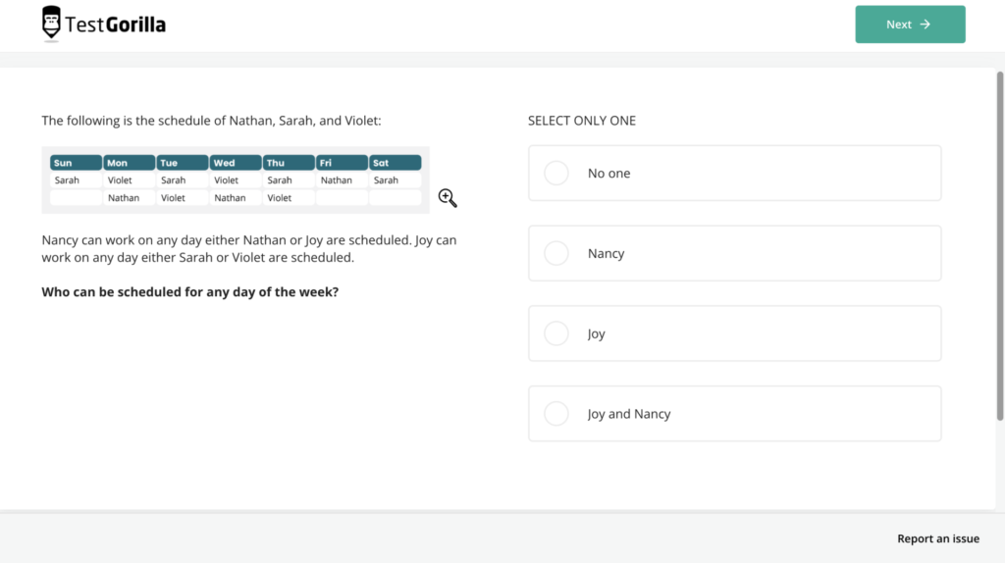Click the Fri column header in schedule
The width and height of the screenshot is (1005, 563).
click(342, 163)
